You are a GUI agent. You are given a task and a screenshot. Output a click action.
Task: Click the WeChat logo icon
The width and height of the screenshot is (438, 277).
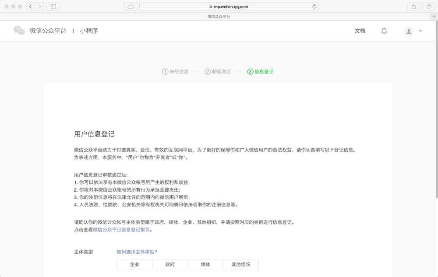[x=19, y=31]
